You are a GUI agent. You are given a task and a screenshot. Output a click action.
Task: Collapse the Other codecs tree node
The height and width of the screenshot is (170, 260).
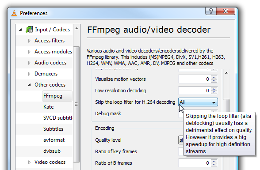pyautogui.click(x=29, y=85)
